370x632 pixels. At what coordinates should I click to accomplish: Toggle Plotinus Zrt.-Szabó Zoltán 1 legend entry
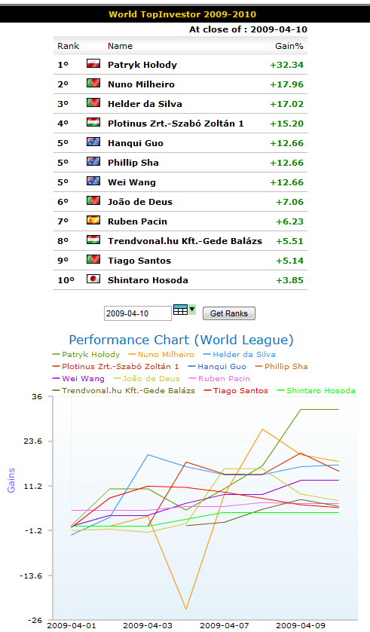[x=116, y=366]
